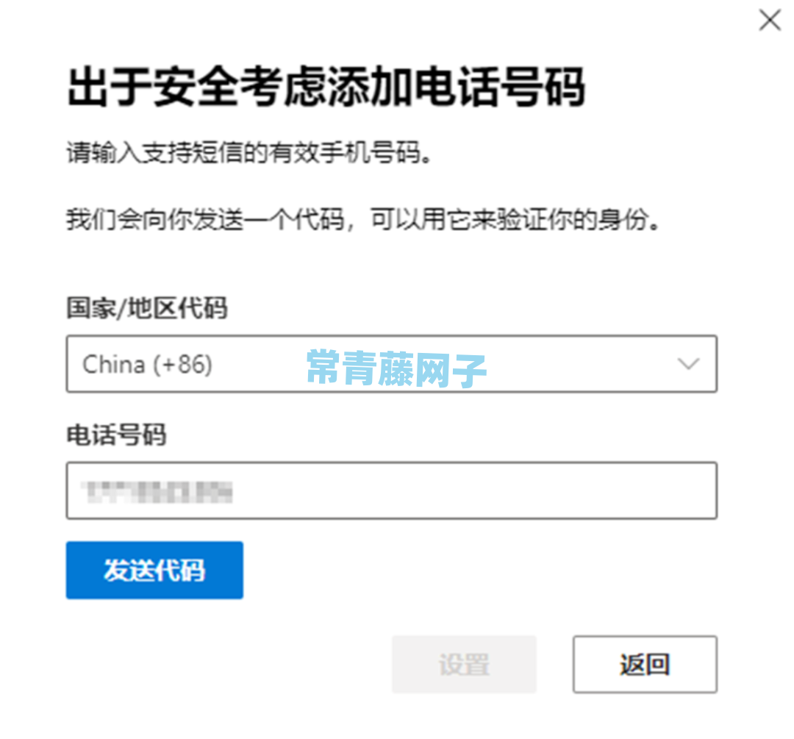
Task: Click the 电话号码 field label
Action: [x=116, y=435]
